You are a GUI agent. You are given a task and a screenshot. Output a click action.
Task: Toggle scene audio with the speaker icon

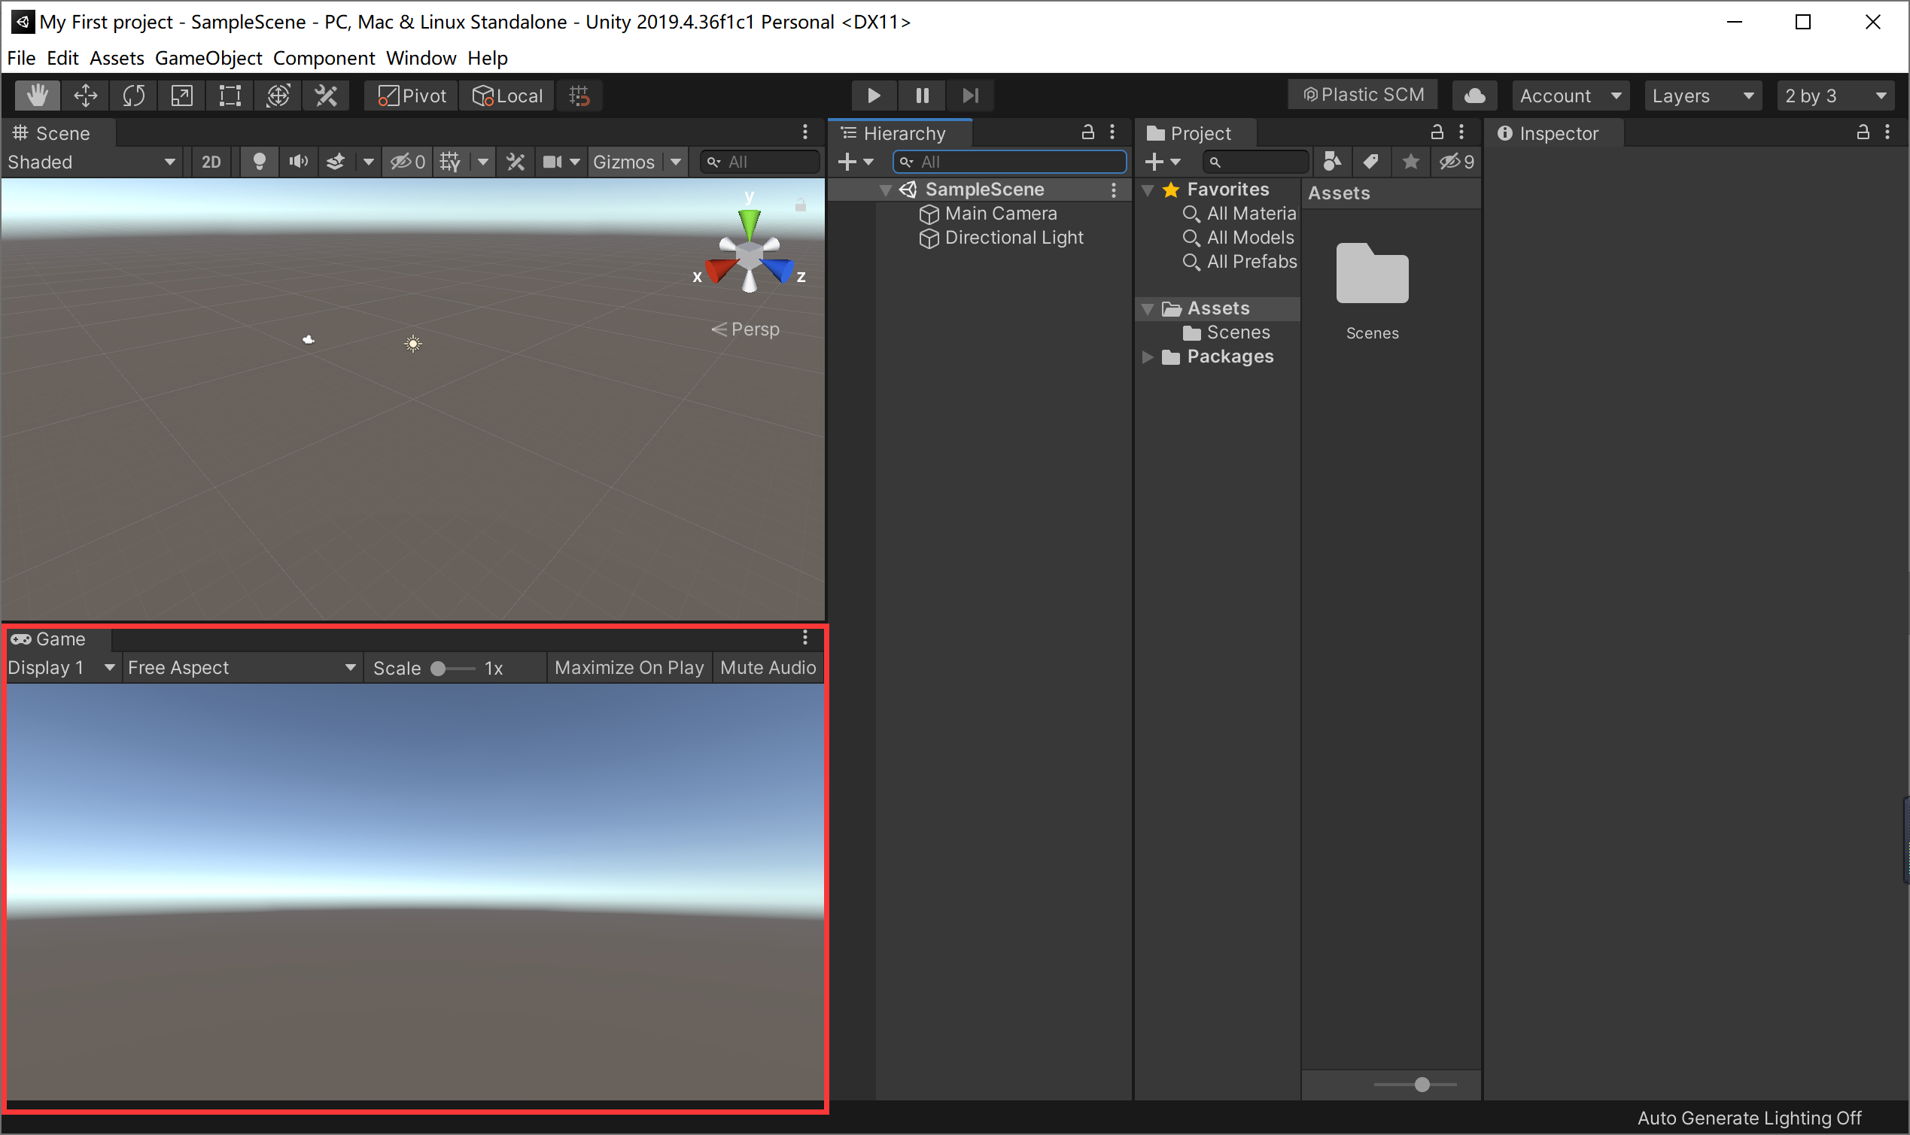click(x=299, y=162)
